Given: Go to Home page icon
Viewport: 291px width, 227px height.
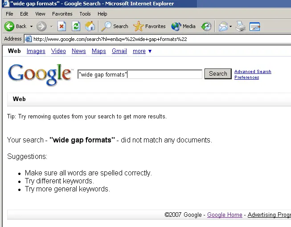Looking at the screenshot, I should tap(90, 26).
